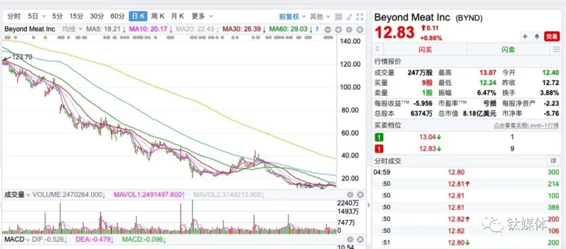Click the 13.04 ask price row
Image resolution: width=566 pixels, height=249 pixels.
point(466,137)
